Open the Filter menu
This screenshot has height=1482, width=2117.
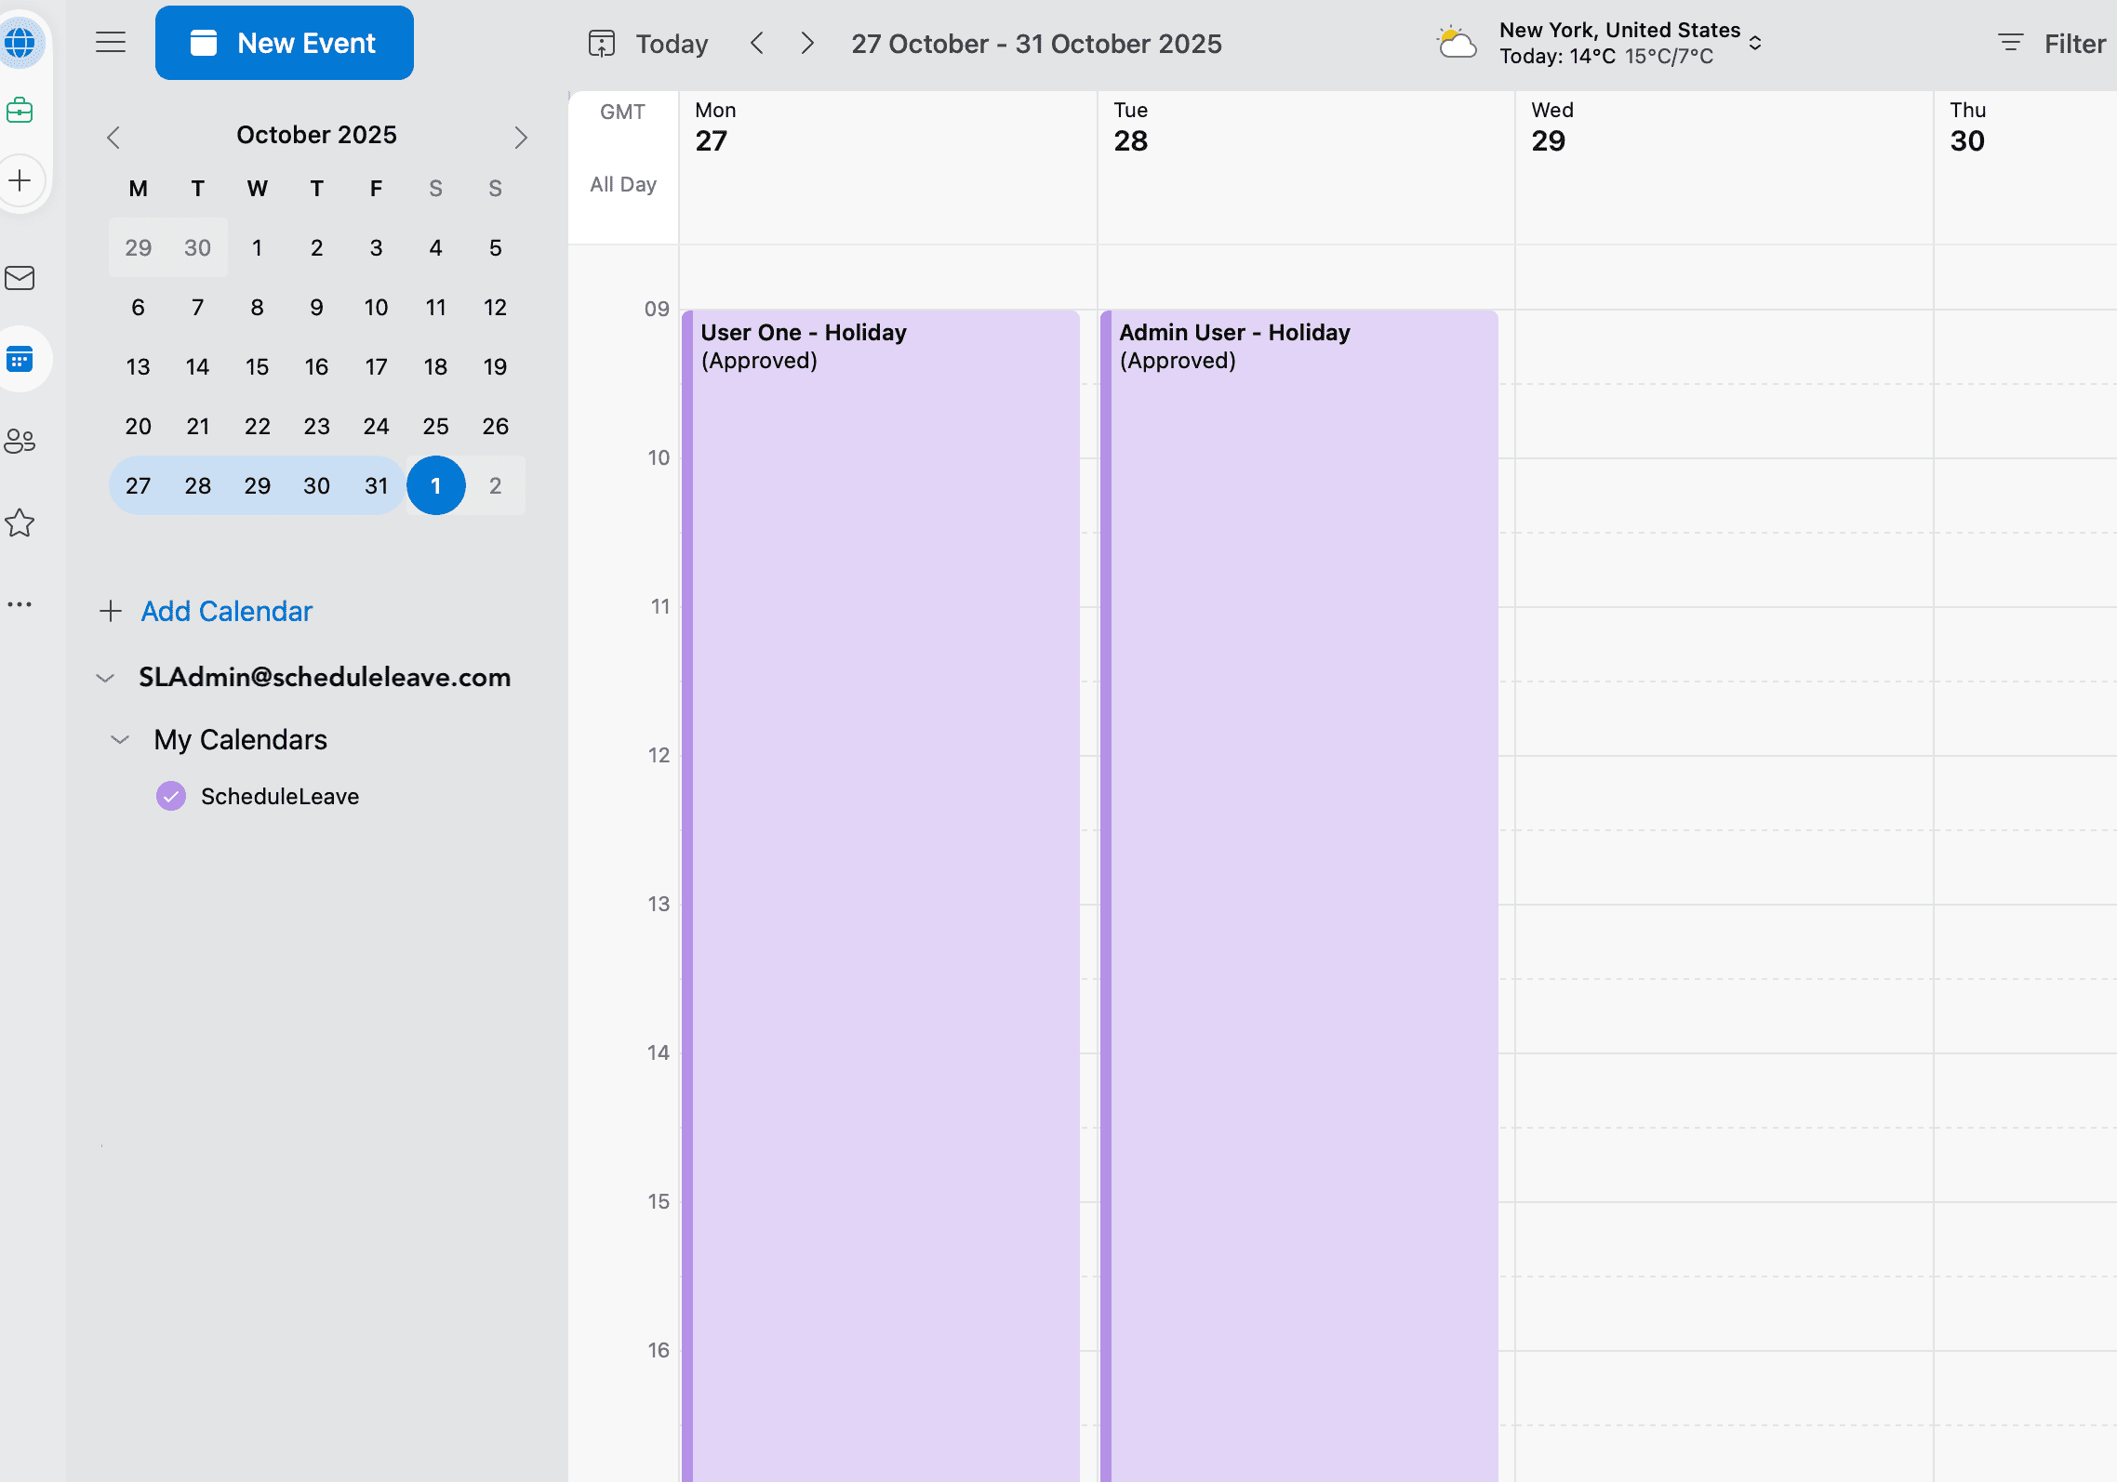click(x=2052, y=44)
